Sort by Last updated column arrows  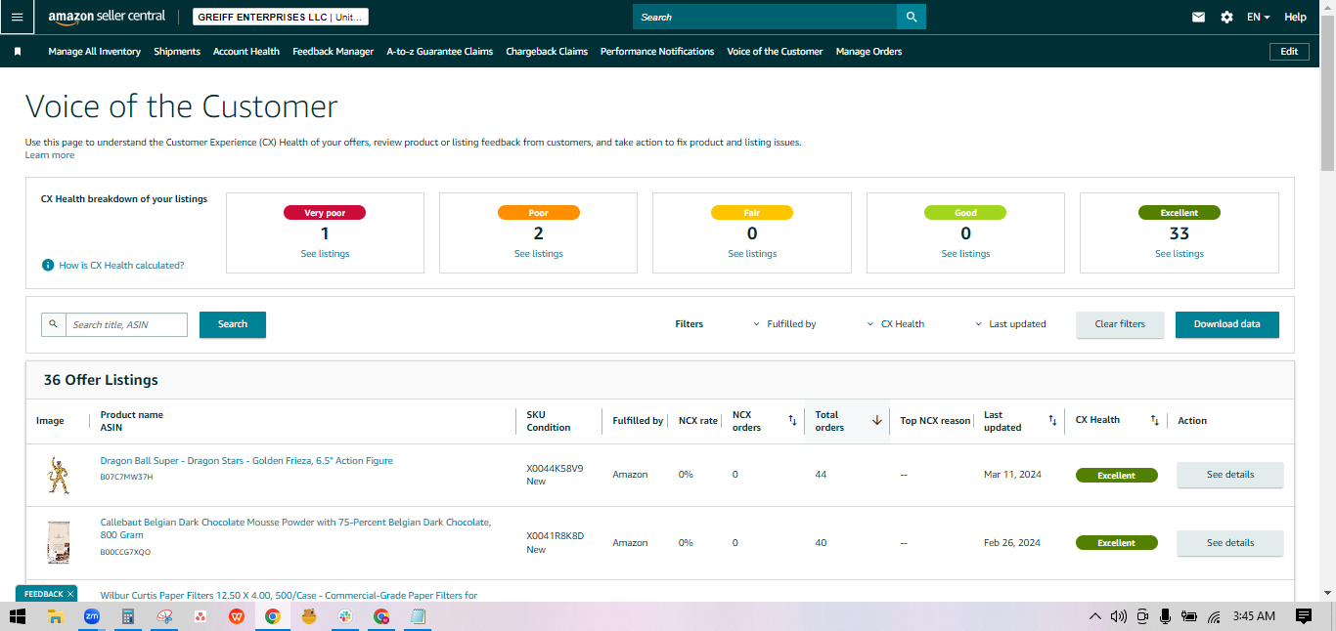coord(1052,420)
